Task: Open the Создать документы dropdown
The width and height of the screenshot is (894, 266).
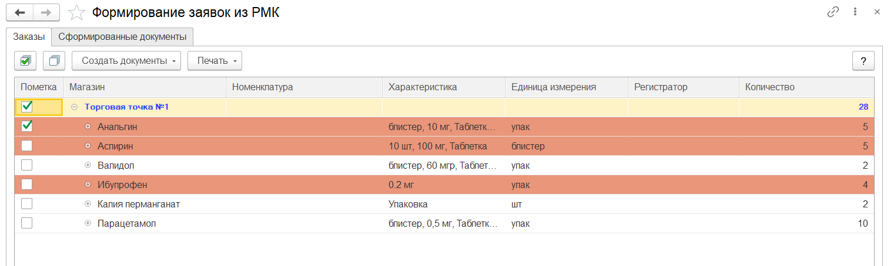Action: [x=126, y=60]
